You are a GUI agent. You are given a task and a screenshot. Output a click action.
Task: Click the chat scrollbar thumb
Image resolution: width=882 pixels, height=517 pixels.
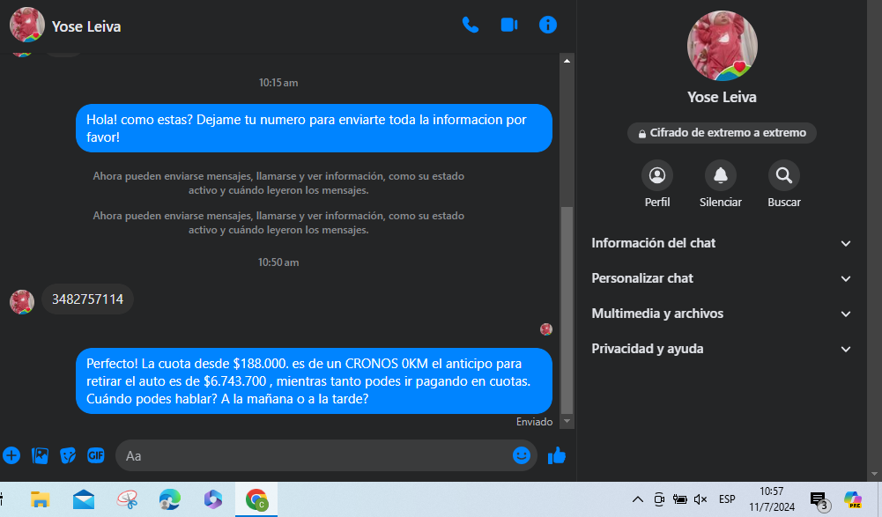[567, 310]
